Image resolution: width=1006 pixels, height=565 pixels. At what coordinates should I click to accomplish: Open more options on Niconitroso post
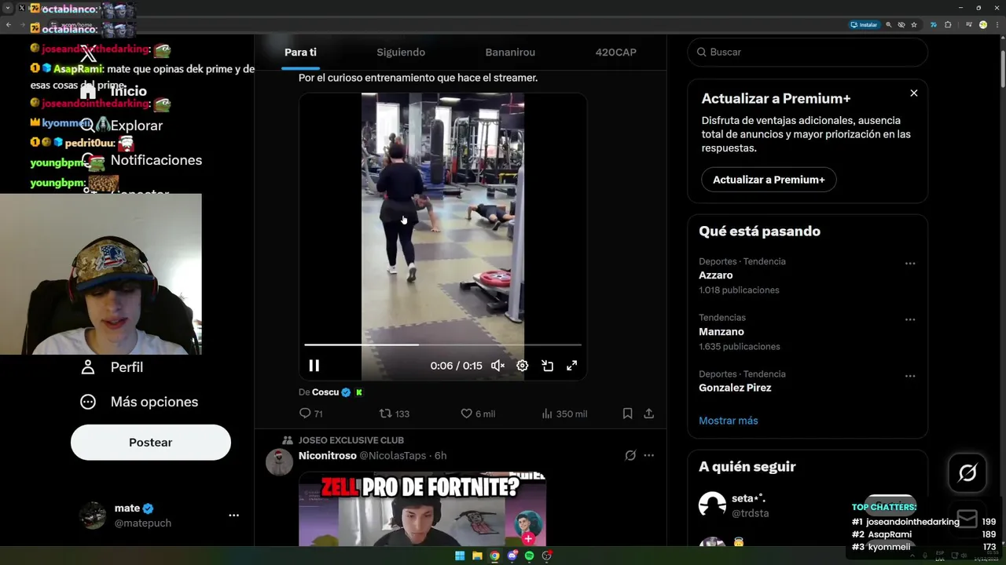pos(648,456)
